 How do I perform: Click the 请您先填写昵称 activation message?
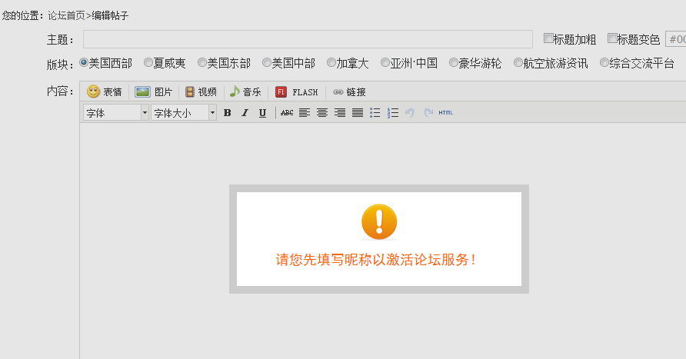pyautogui.click(x=376, y=260)
